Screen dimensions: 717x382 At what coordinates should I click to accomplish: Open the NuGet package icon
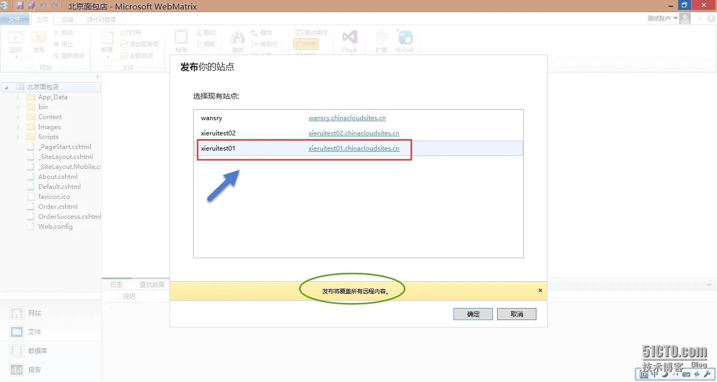click(x=405, y=37)
